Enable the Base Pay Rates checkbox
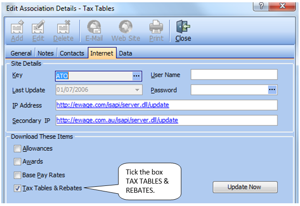 (17, 175)
